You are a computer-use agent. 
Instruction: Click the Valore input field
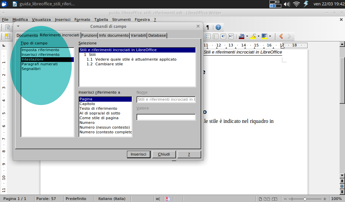coord(166,117)
